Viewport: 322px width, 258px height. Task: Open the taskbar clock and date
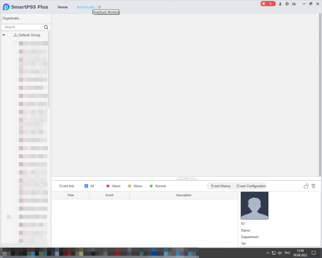click(300, 253)
